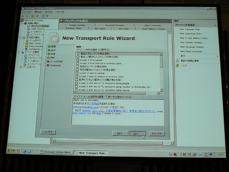Click the help tray icon in taskbar
The height and width of the screenshot is (172, 229).
[x=200, y=155]
